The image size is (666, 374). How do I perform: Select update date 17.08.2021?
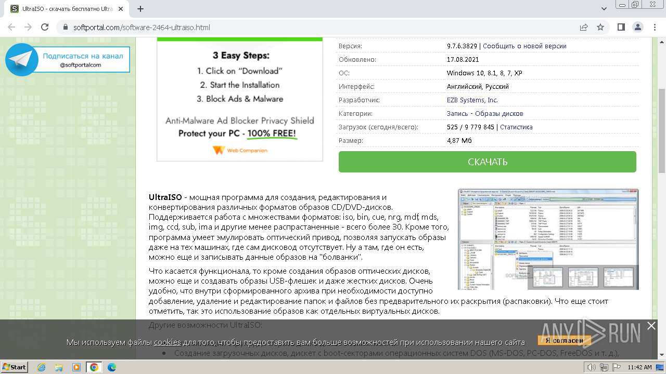click(x=462, y=59)
